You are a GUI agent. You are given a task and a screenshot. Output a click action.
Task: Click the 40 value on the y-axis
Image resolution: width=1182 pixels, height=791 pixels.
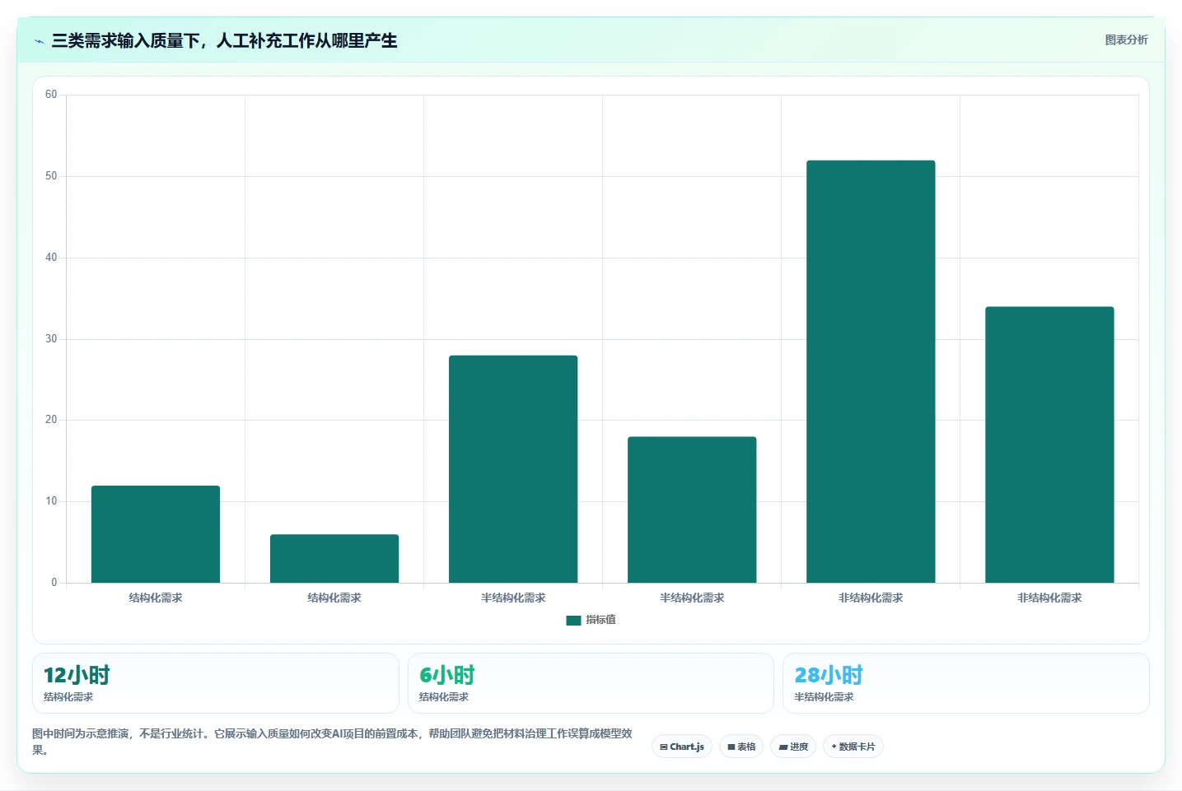click(51, 258)
